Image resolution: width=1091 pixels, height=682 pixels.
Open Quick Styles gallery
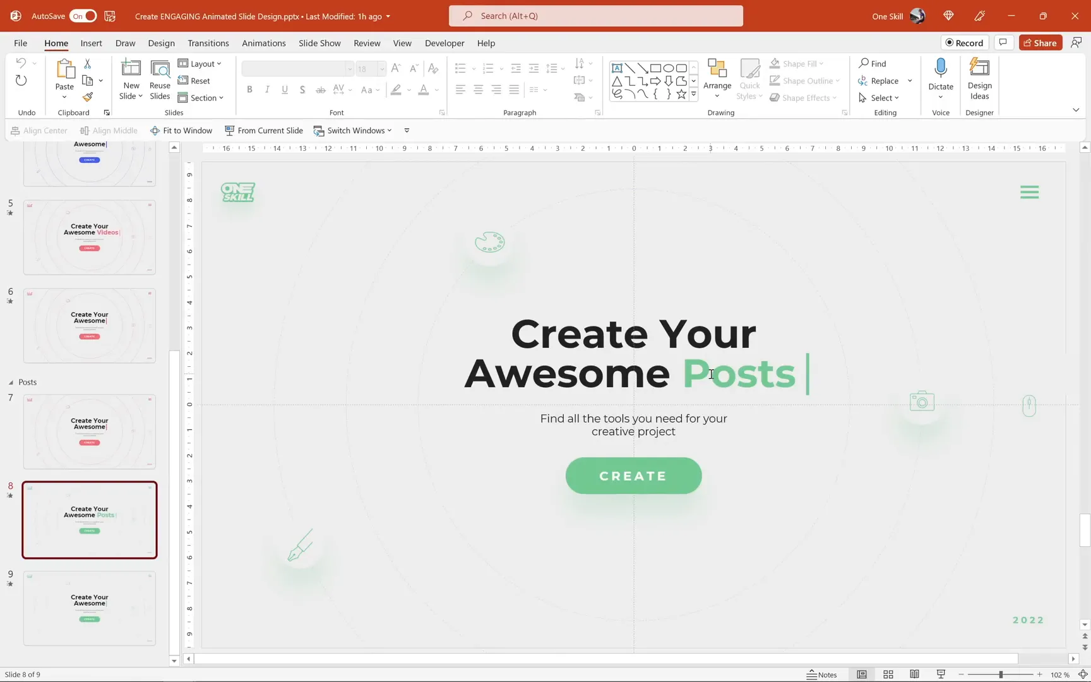749,80
